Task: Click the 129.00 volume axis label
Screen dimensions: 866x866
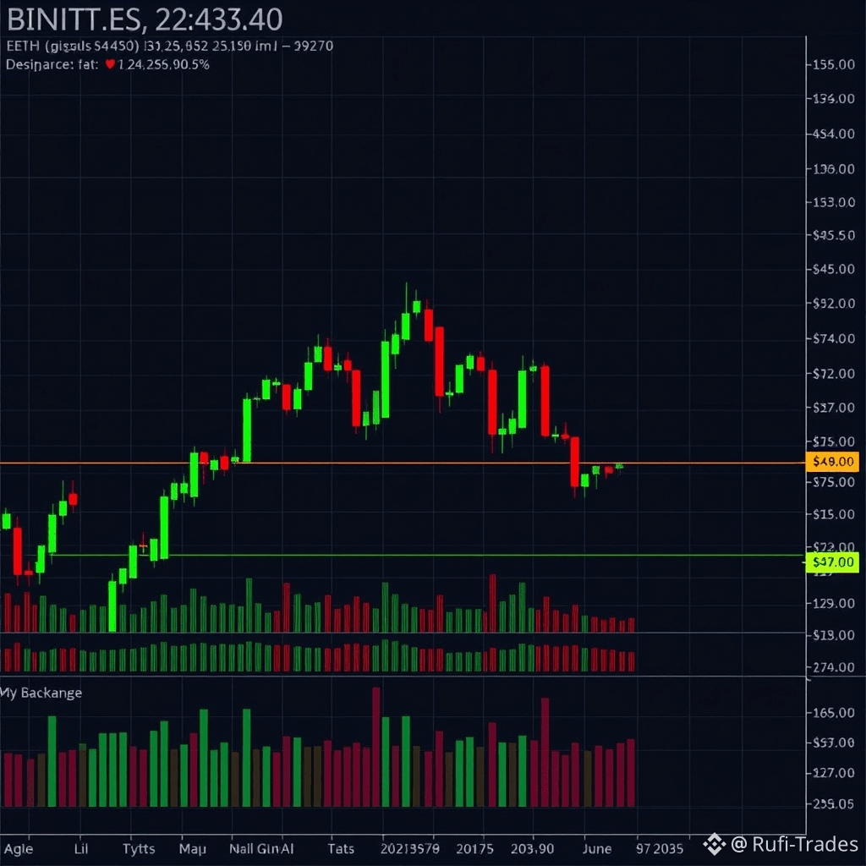Action: point(833,603)
